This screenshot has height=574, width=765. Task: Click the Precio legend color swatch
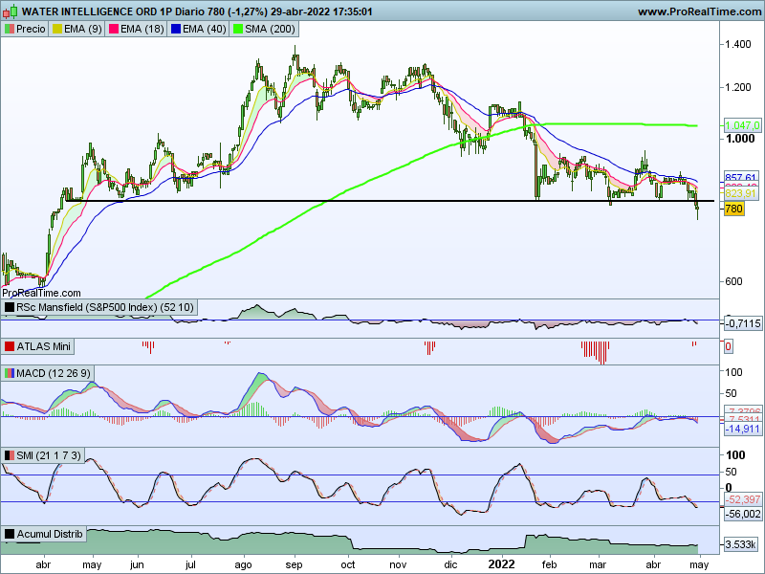pyautogui.click(x=9, y=30)
